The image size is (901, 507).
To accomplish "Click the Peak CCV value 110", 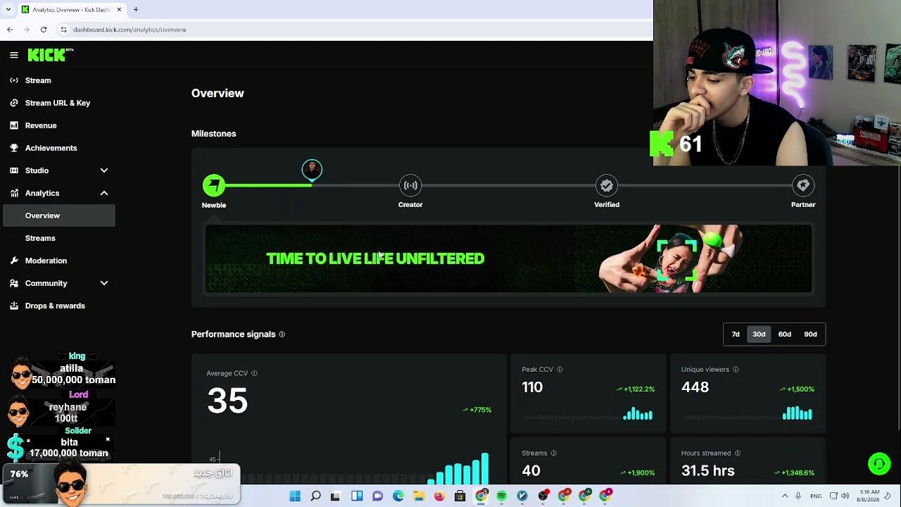I will point(532,387).
